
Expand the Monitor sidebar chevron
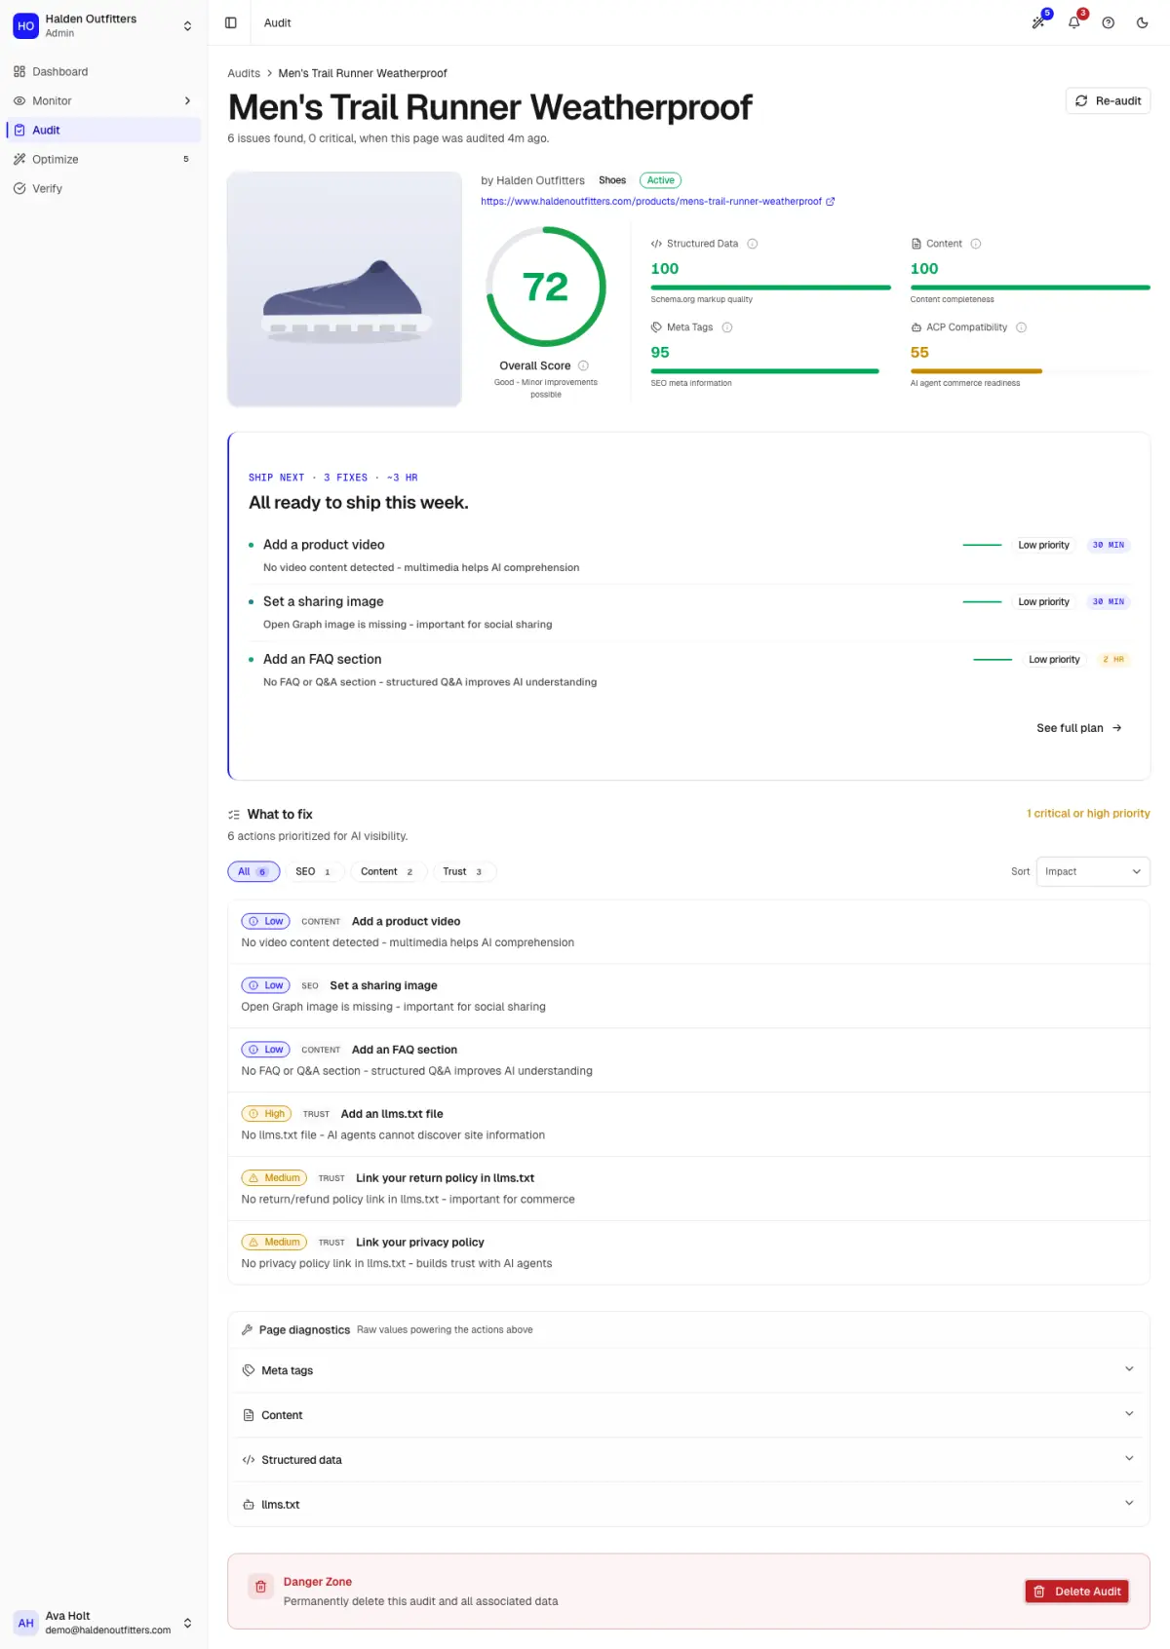(187, 100)
